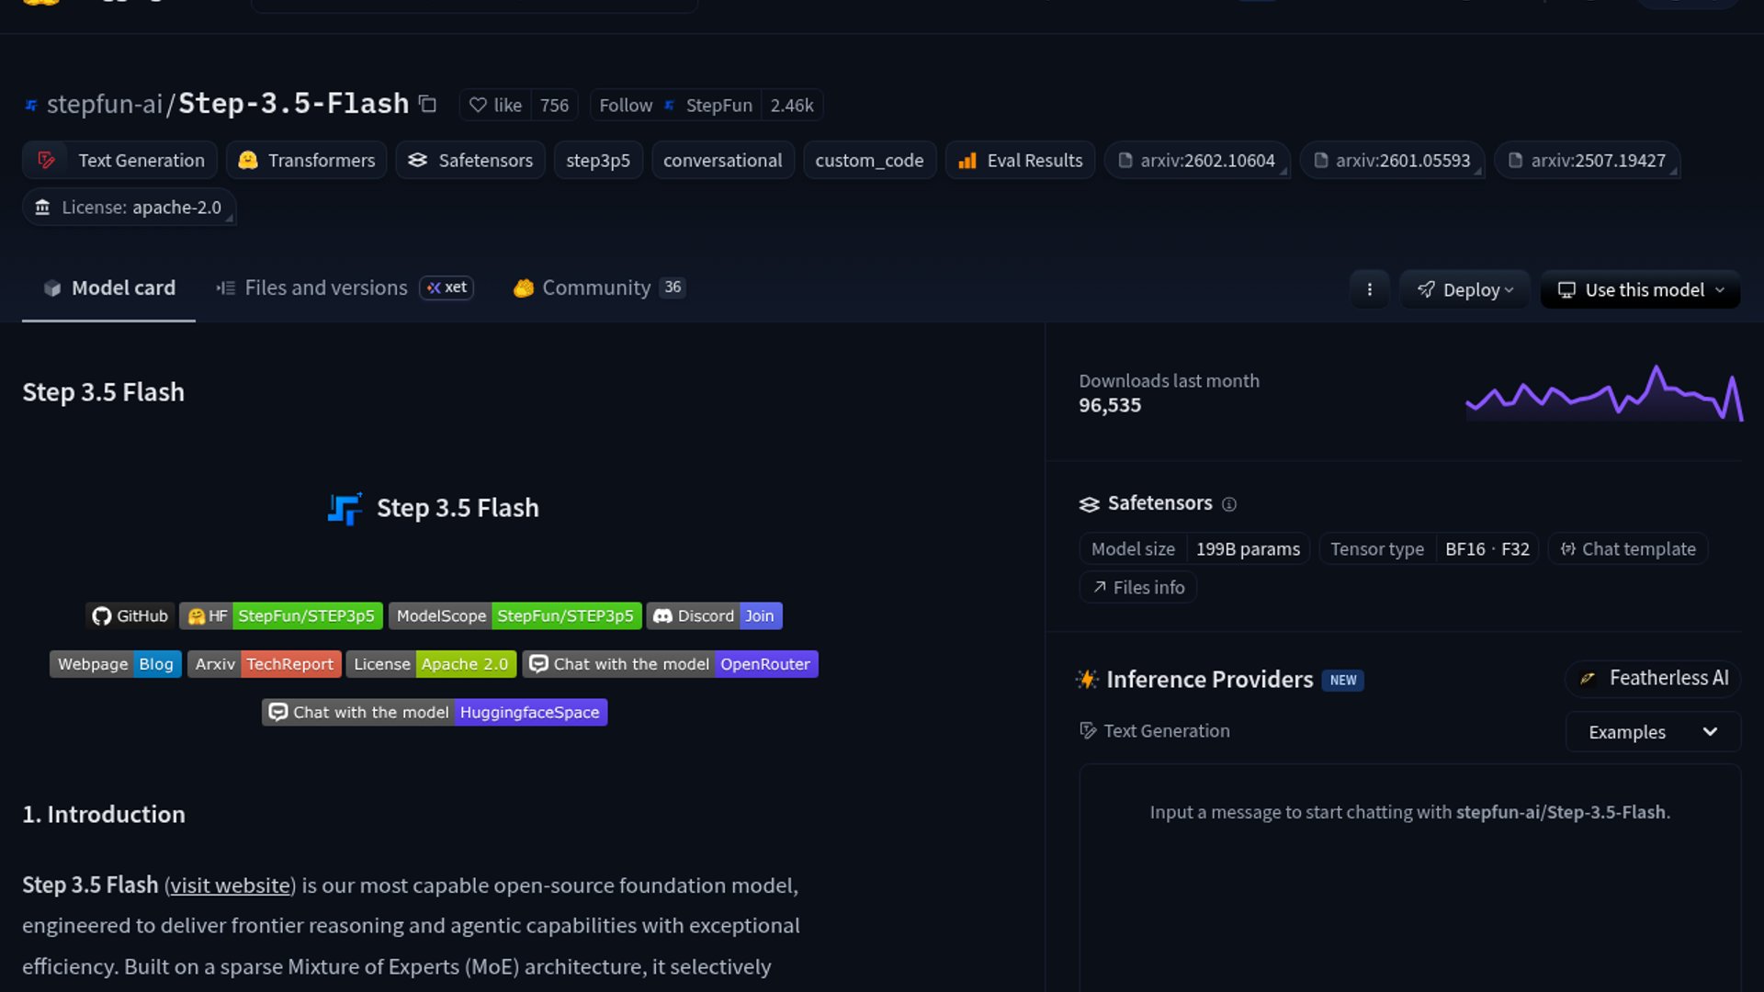This screenshot has height=992, width=1764.
Task: Copy model name with the copy icon
Action: coord(427,104)
